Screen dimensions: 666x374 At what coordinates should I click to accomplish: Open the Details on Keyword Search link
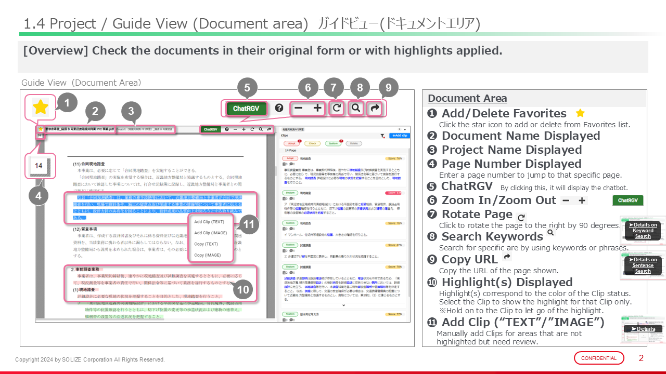643,231
